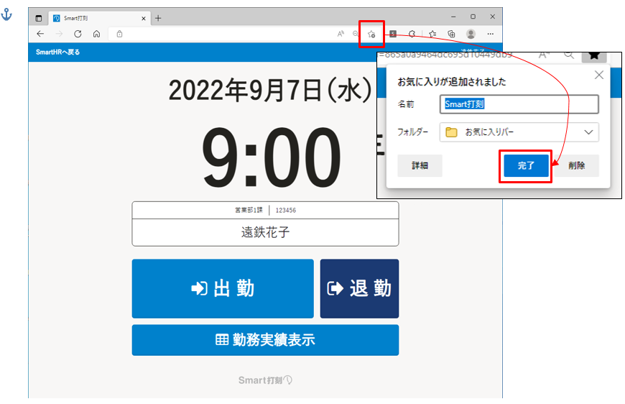Click the zoom magnifier icon in address bar
Viewport: 625px width, 404px height.
(356, 34)
